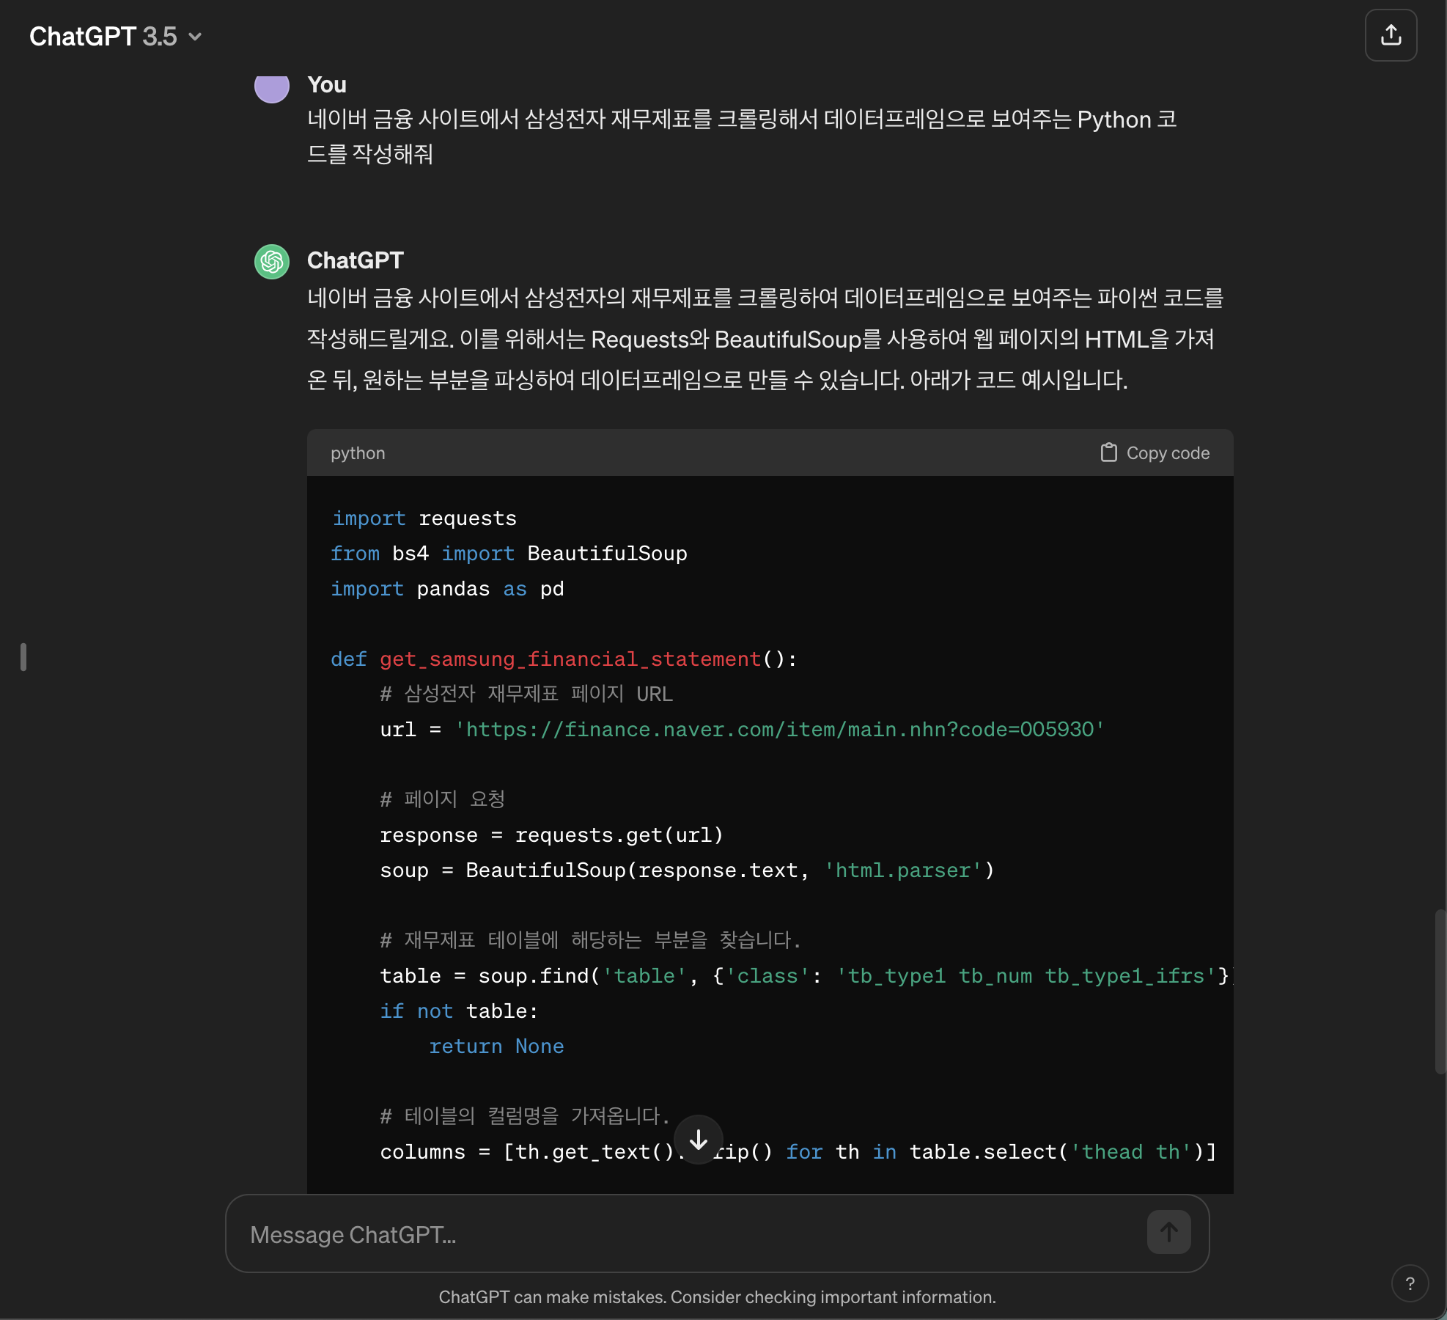Click the 'You' sender name
Viewport: 1447px width, 1320px height.
327,85
